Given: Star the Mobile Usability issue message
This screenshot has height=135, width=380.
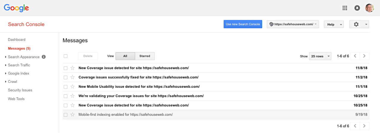Looking at the screenshot, I should point(73,87).
